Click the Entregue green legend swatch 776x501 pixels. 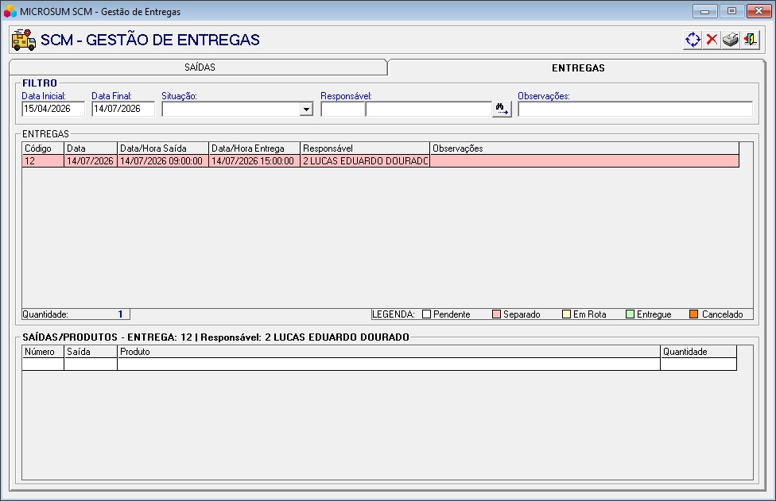[630, 314]
